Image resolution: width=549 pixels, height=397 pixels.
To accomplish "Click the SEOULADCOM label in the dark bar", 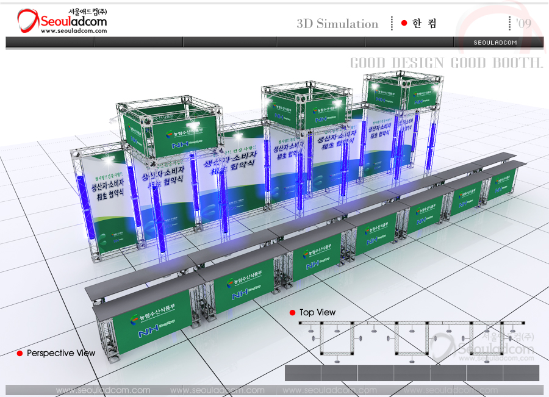I will tap(495, 43).
